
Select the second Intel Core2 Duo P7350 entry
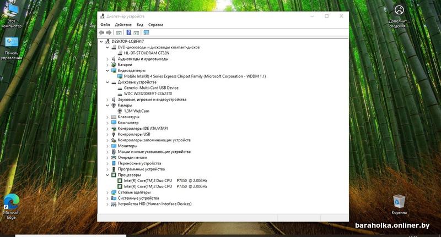pyautogui.click(x=165, y=186)
